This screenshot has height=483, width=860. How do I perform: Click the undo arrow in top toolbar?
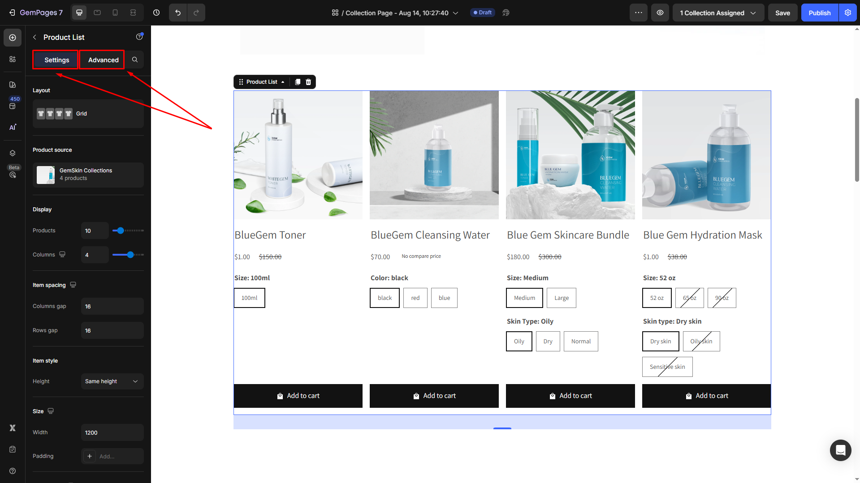click(x=178, y=13)
